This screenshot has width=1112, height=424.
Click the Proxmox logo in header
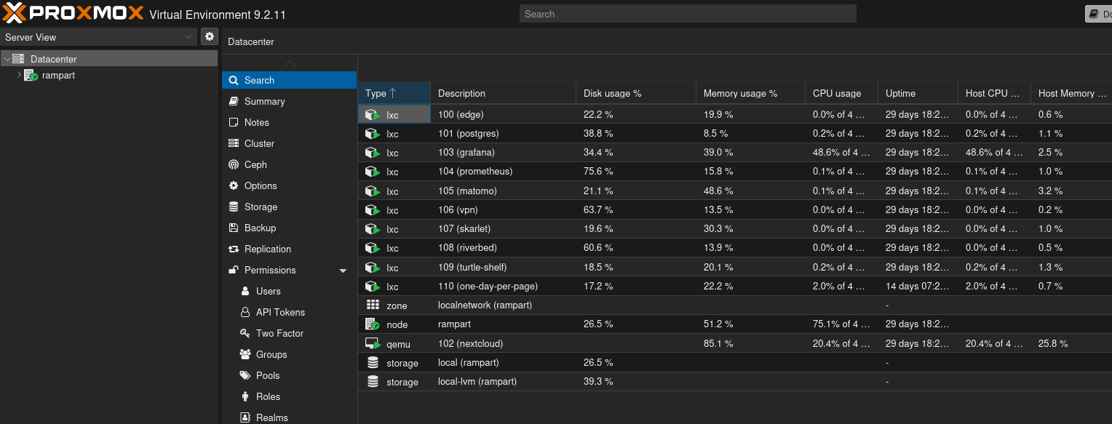pos(73,12)
